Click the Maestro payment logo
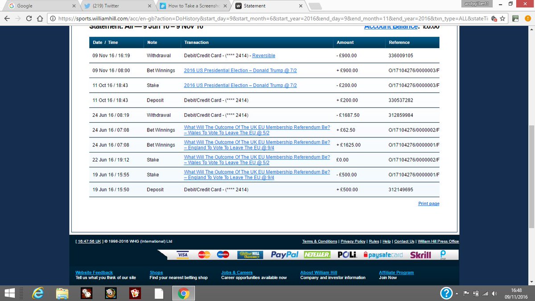The image size is (535, 301). [x=222, y=255]
